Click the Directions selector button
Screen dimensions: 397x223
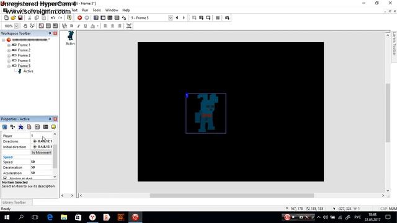(42, 141)
